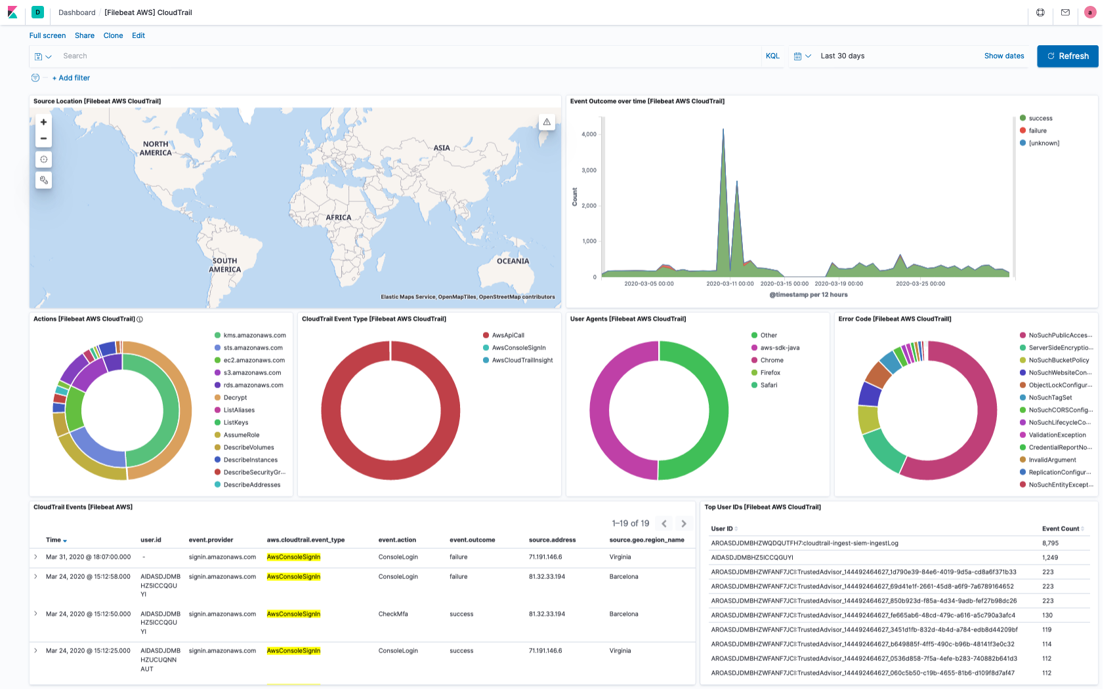Image resolution: width=1117 pixels, height=697 pixels.
Task: Go to the next page of CloudTrail events
Action: coord(683,523)
